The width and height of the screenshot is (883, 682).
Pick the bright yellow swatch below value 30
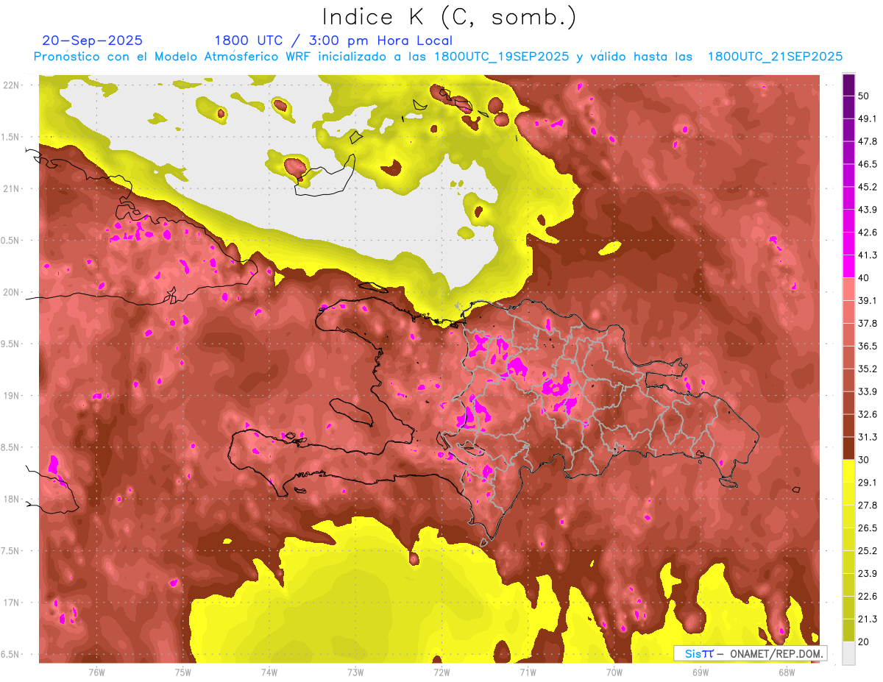point(848,471)
